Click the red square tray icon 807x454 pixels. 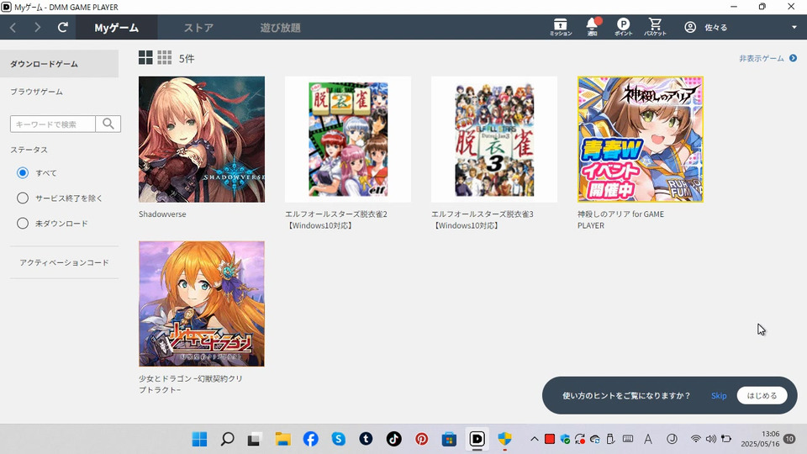pos(550,439)
